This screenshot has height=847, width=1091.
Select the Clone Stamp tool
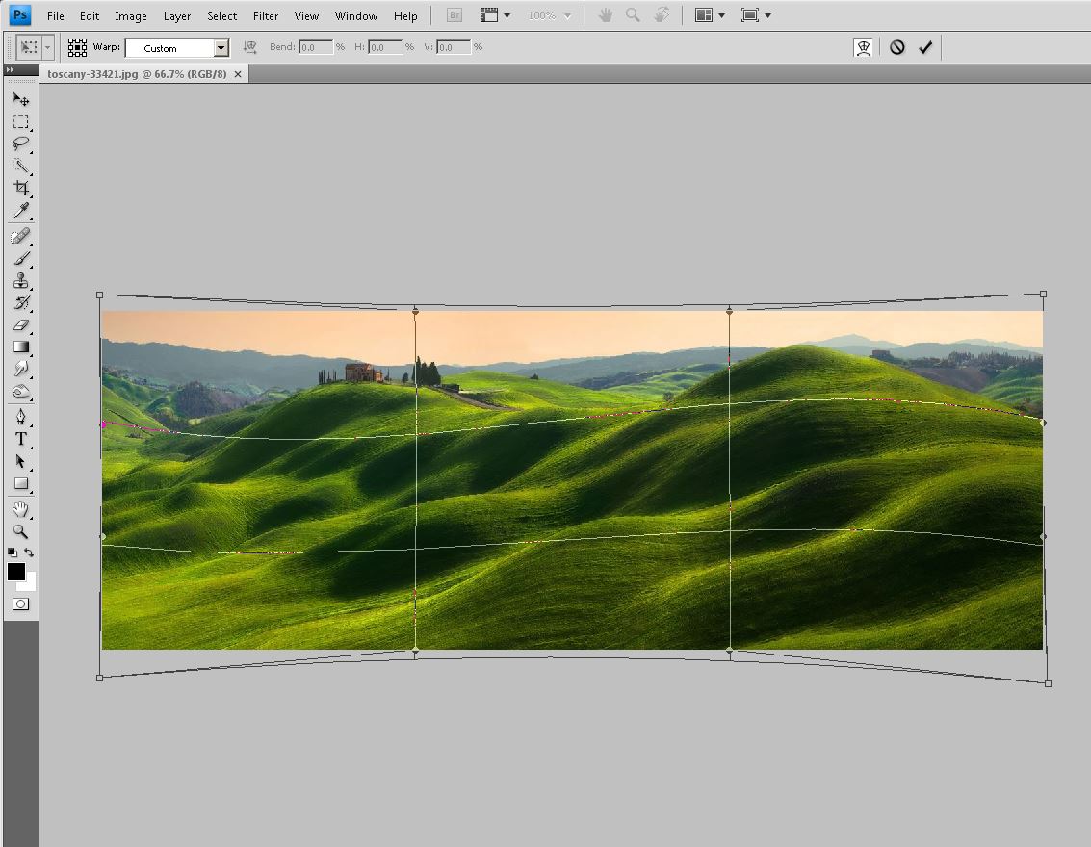pos(20,281)
